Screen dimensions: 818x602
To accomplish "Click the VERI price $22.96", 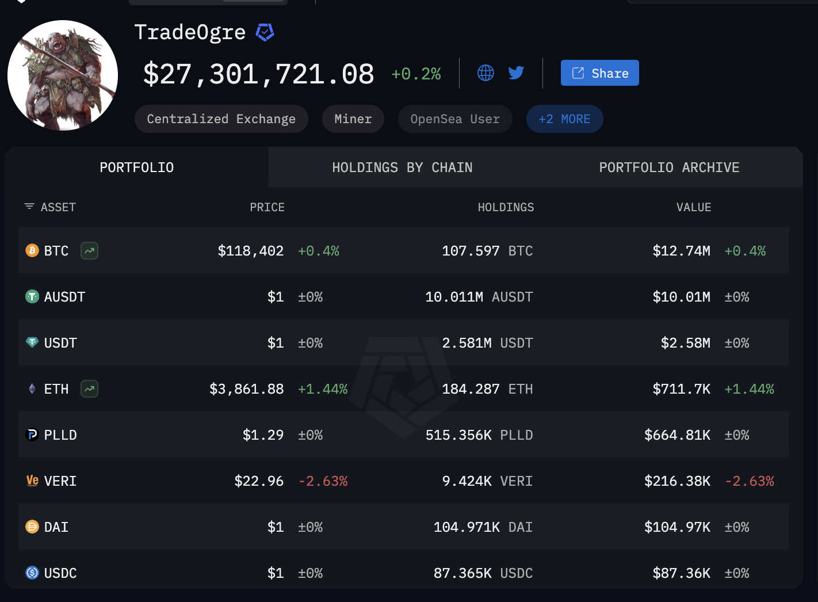I will [x=259, y=481].
